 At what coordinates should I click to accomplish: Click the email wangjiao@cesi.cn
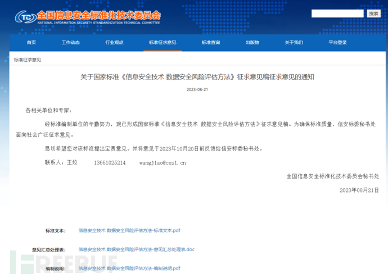[163, 163]
